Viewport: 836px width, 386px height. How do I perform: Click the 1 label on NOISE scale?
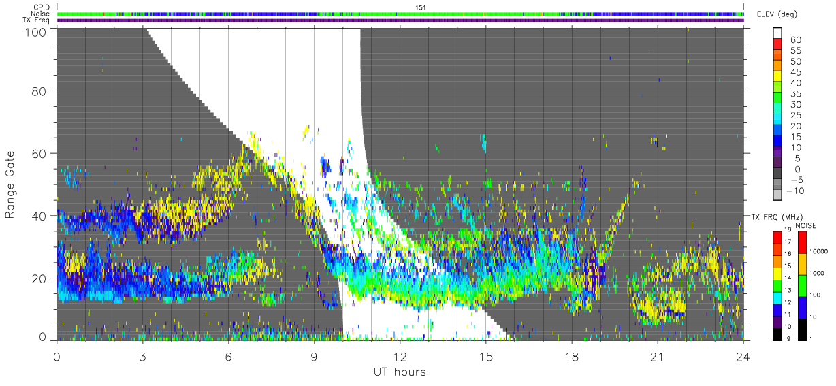tap(811, 338)
